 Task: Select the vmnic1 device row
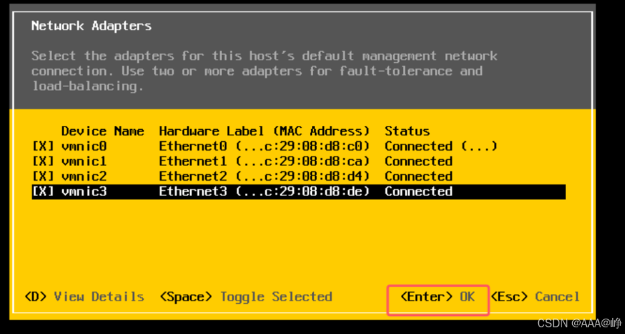tap(298, 161)
